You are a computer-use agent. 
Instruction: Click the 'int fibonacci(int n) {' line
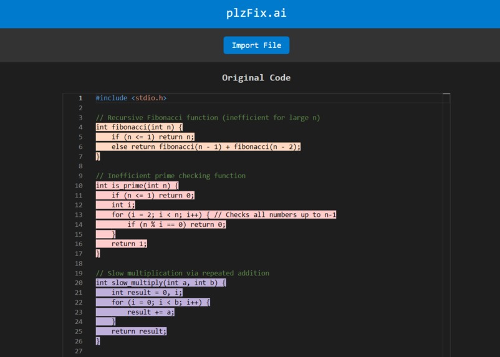139,127
